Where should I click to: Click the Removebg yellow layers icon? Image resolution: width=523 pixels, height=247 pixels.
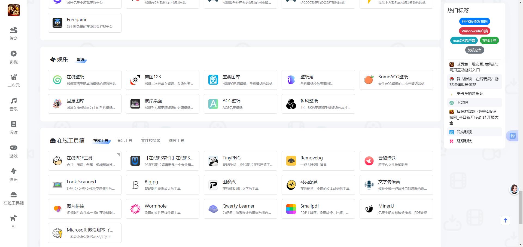tap(291, 161)
